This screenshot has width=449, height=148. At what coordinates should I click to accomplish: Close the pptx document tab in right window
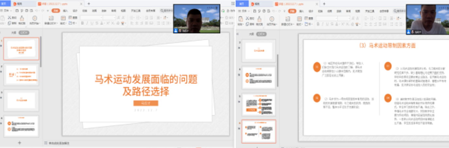point(317,4)
